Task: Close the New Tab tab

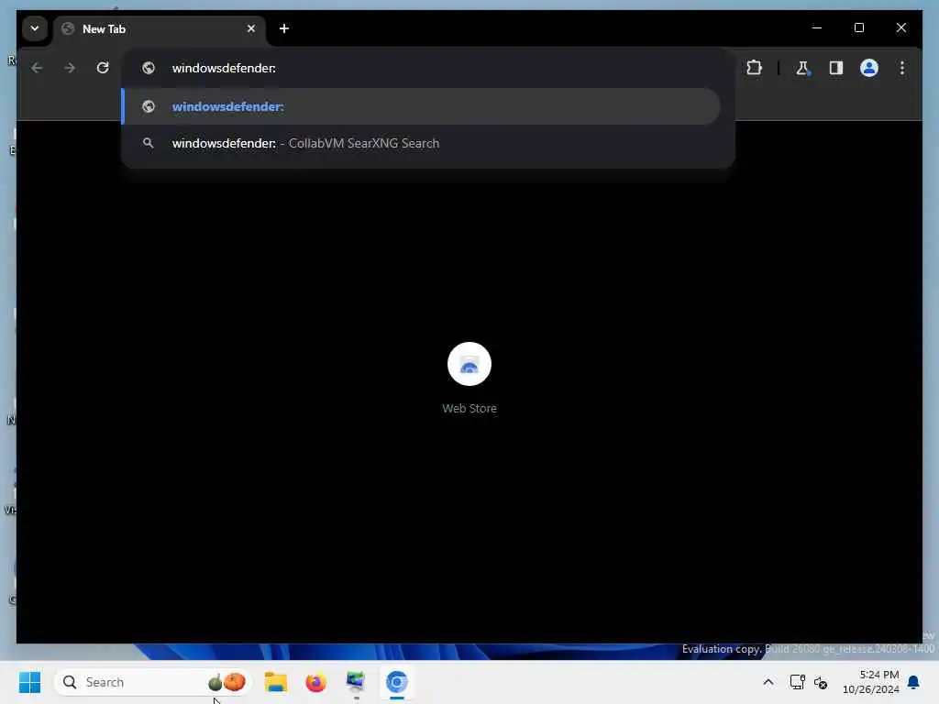Action: (251, 28)
